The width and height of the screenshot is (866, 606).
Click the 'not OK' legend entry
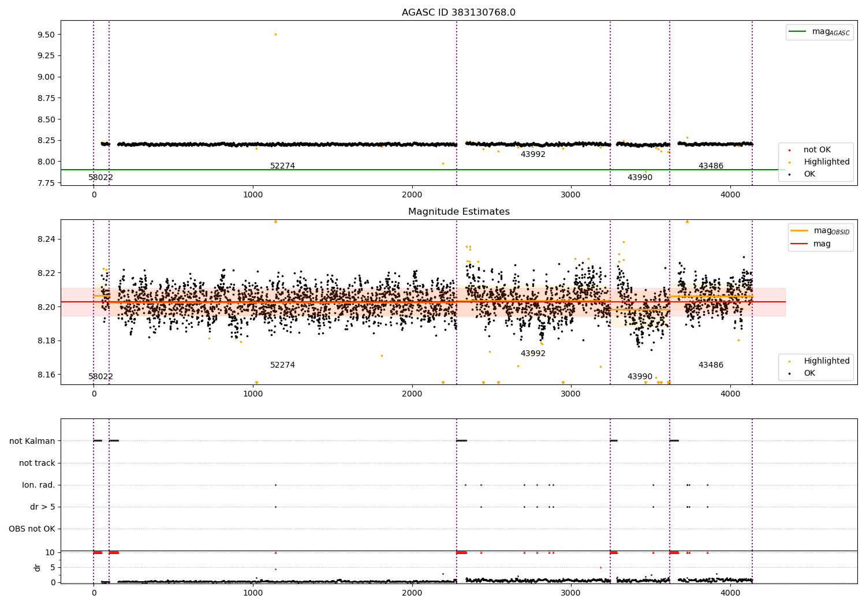pos(817,149)
